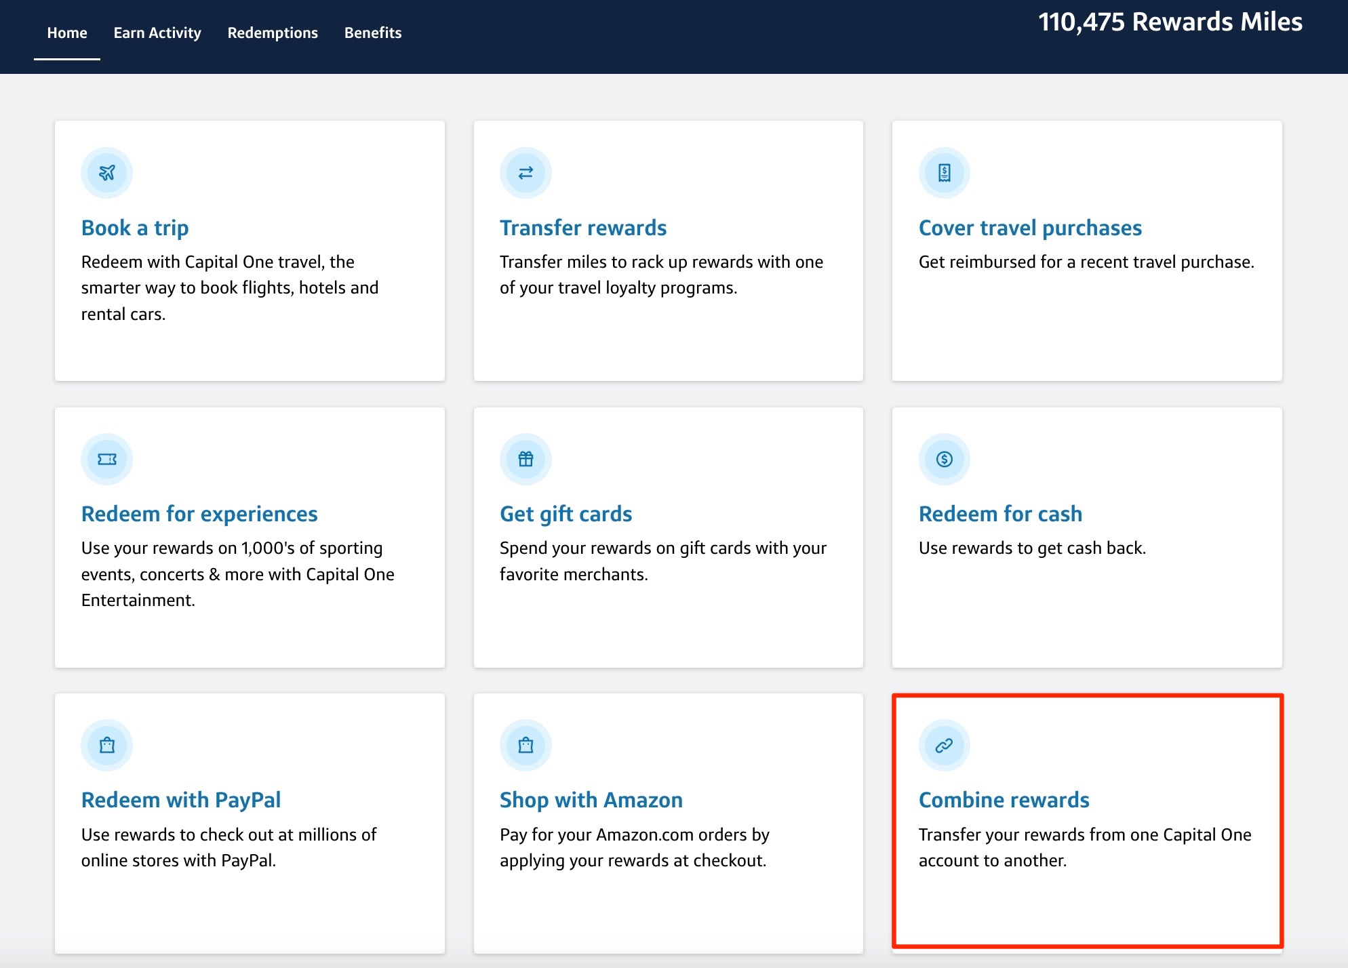Select the Get gift cards link

(566, 514)
